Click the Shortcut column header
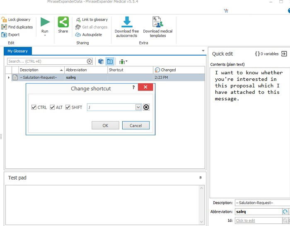The image size is (290, 226). 130,70
